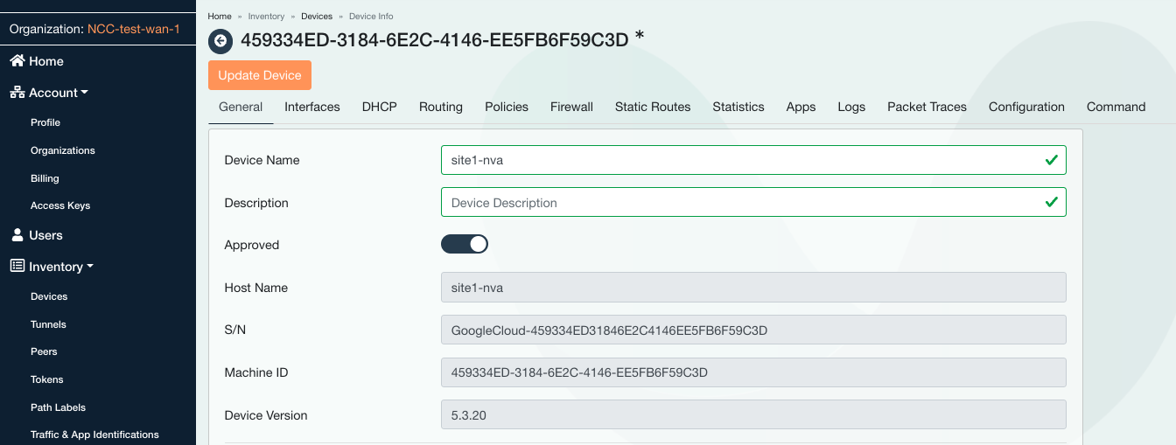The height and width of the screenshot is (445, 1176).
Task: Click the Account network icon
Action: click(x=17, y=93)
